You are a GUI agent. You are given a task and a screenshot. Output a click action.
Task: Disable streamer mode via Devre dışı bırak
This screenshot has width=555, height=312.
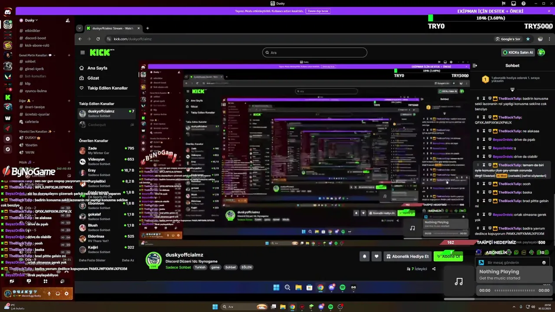point(318,11)
